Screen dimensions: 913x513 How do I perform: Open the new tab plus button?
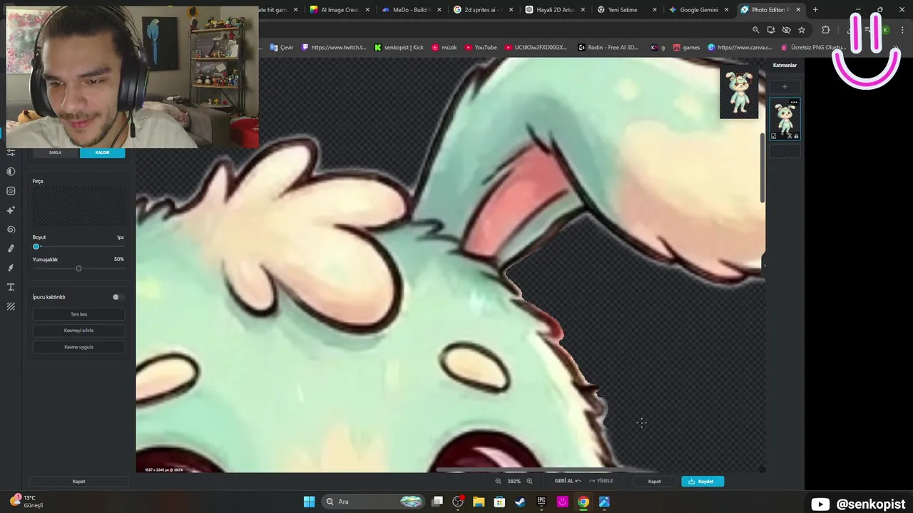(x=815, y=10)
